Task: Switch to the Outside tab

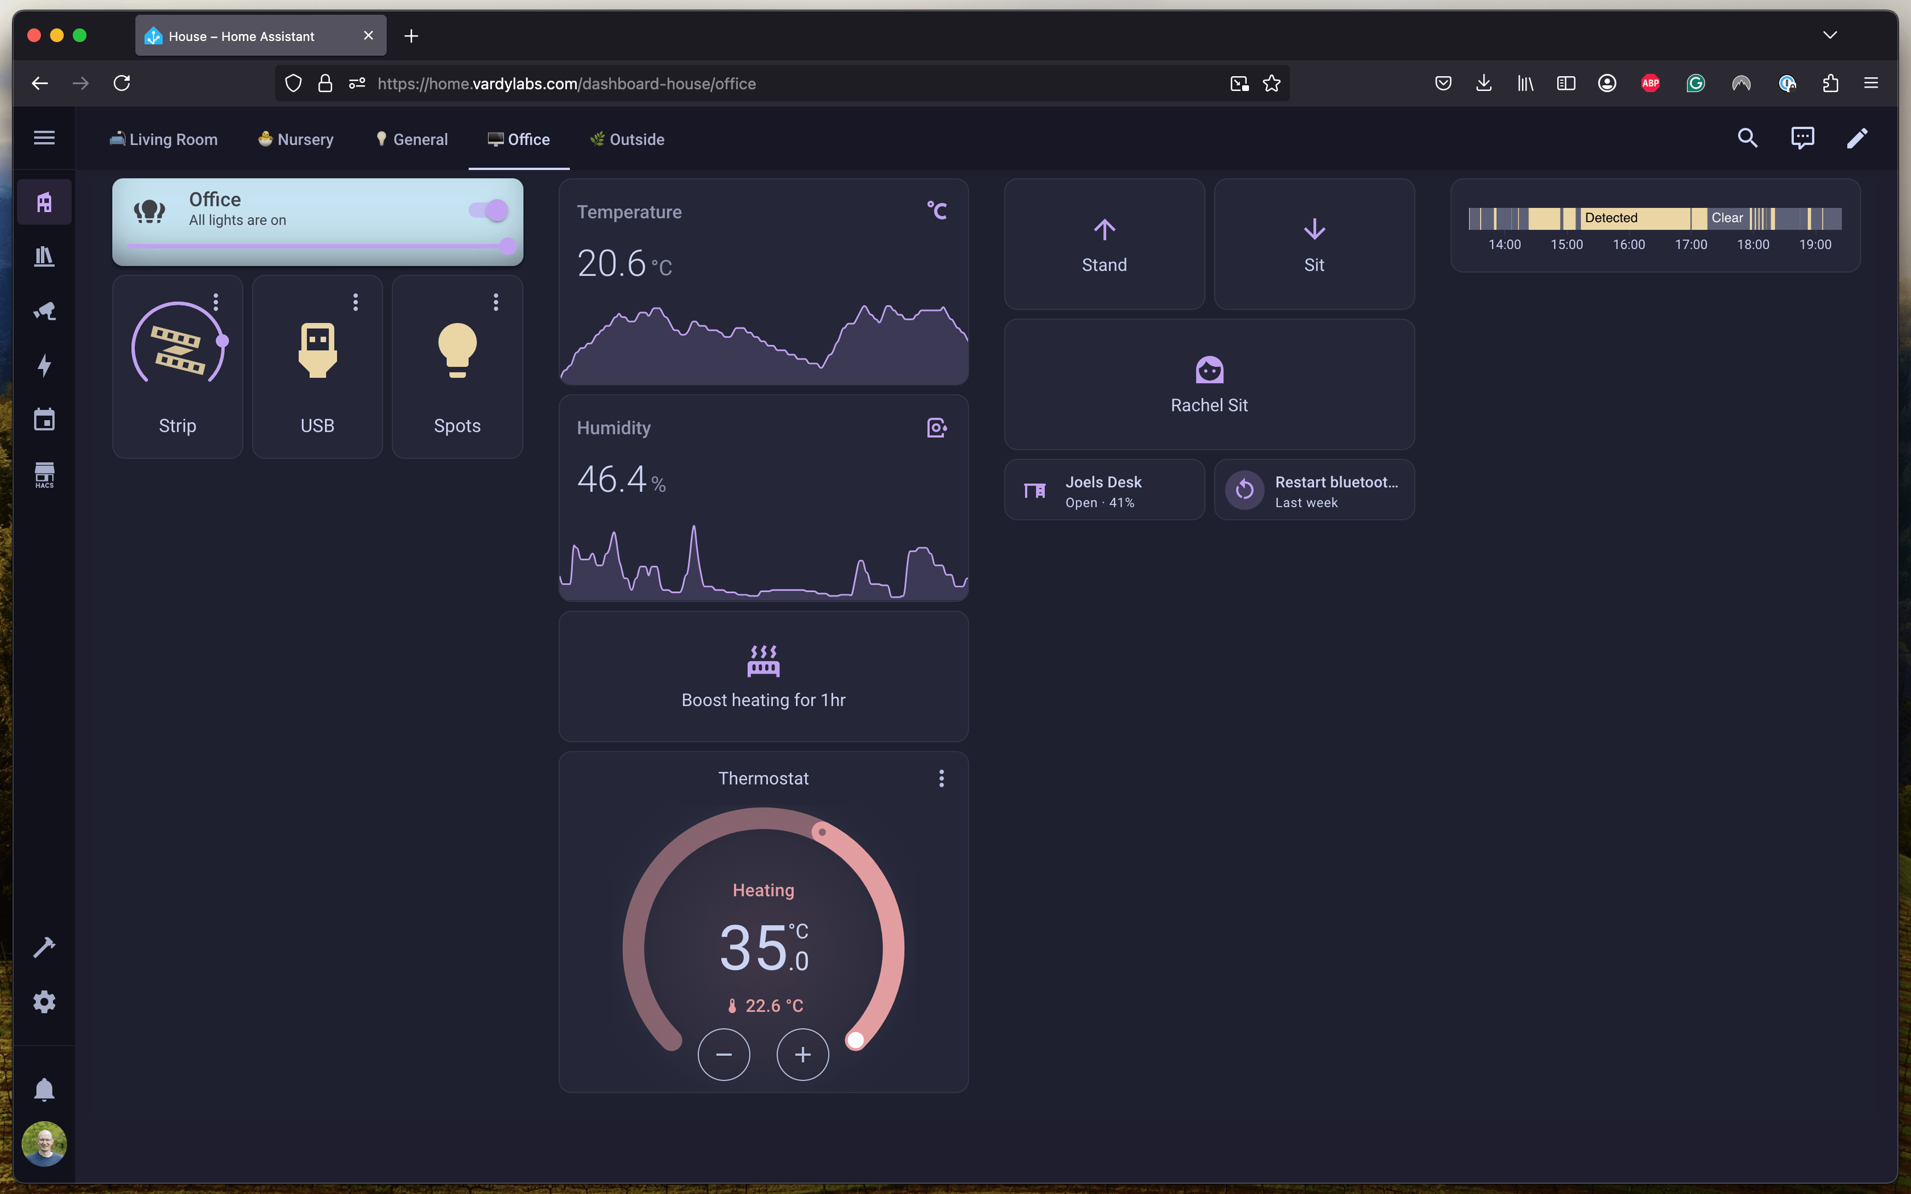Action: [627, 140]
